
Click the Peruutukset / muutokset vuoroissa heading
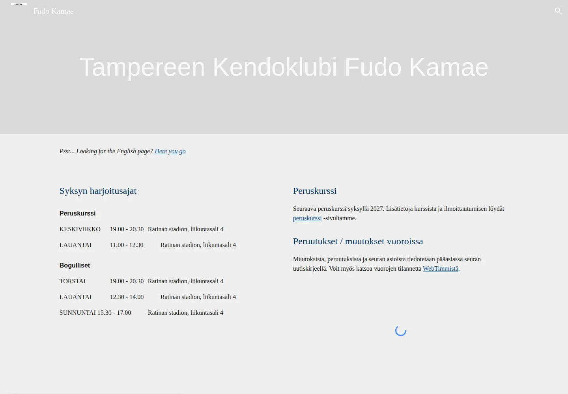358,242
